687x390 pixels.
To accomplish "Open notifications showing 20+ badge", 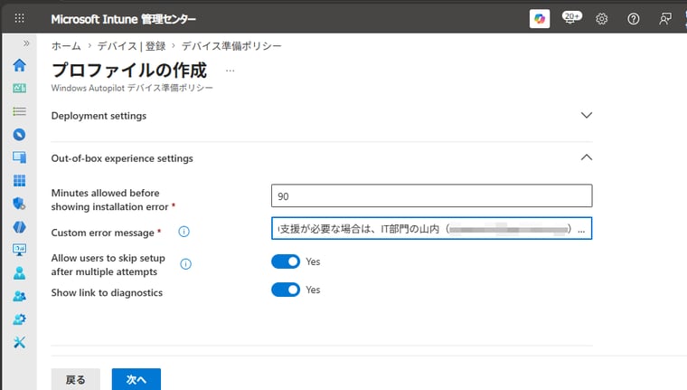I will tap(571, 18).
